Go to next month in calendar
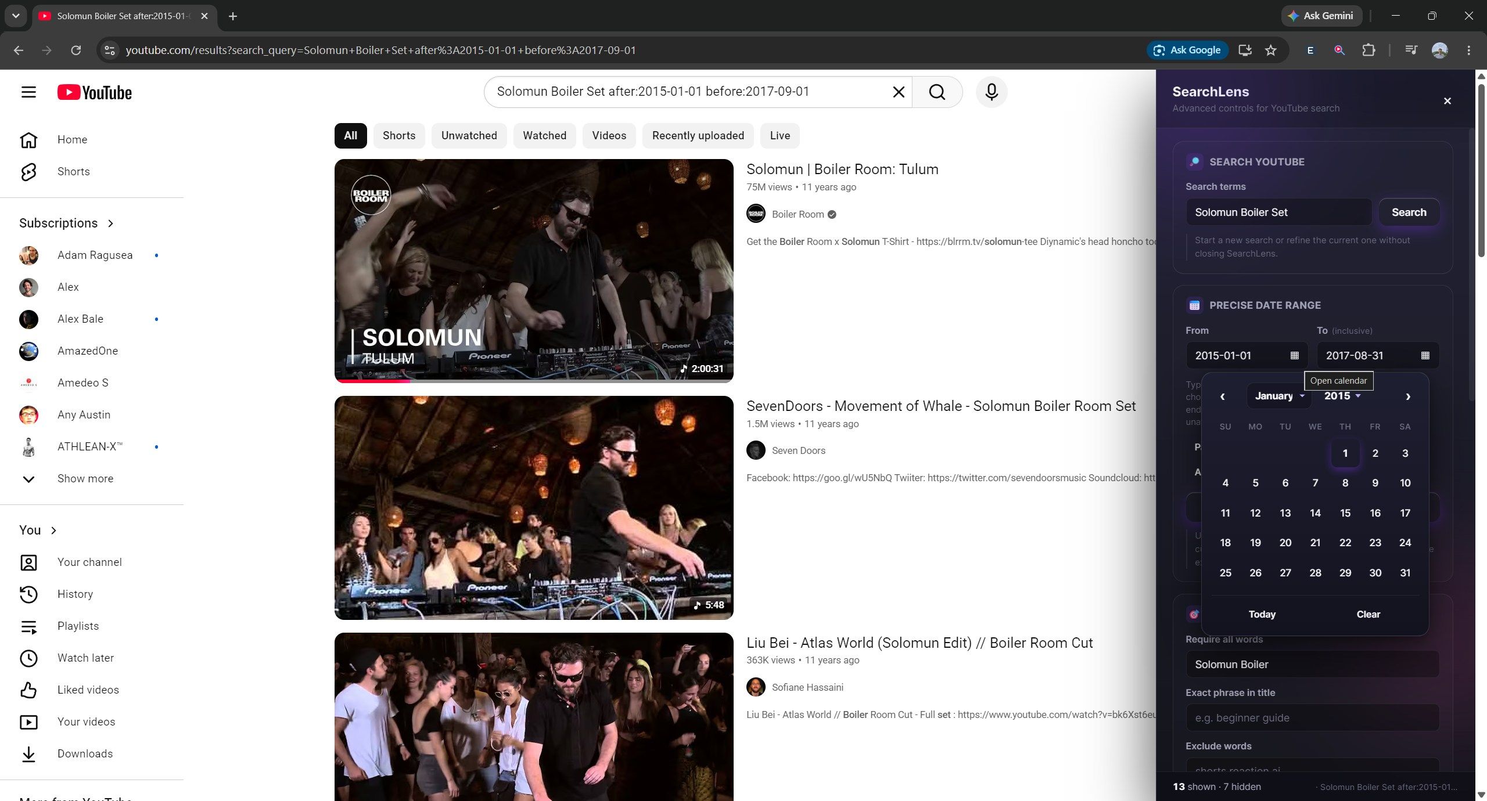 [x=1407, y=396]
